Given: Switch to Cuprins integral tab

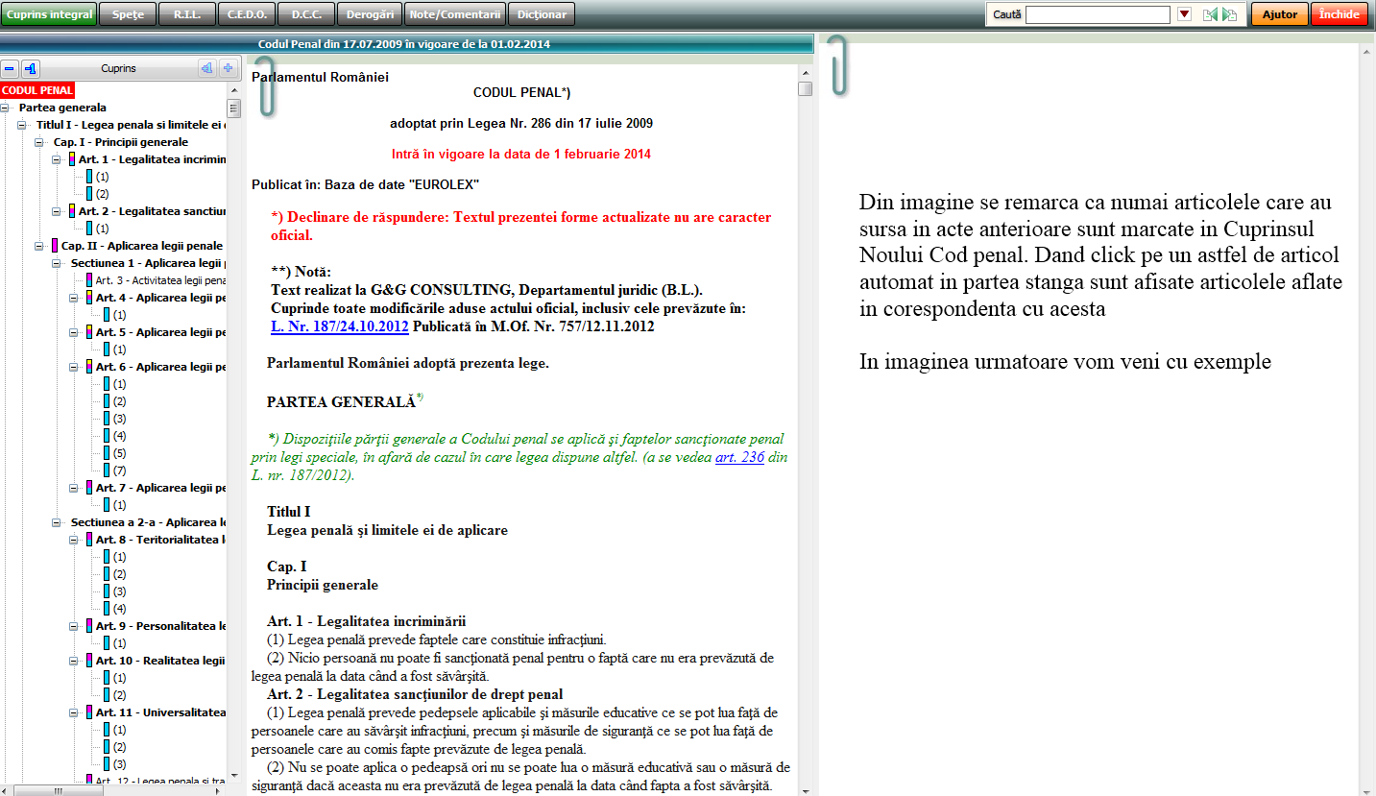Looking at the screenshot, I should coord(49,14).
